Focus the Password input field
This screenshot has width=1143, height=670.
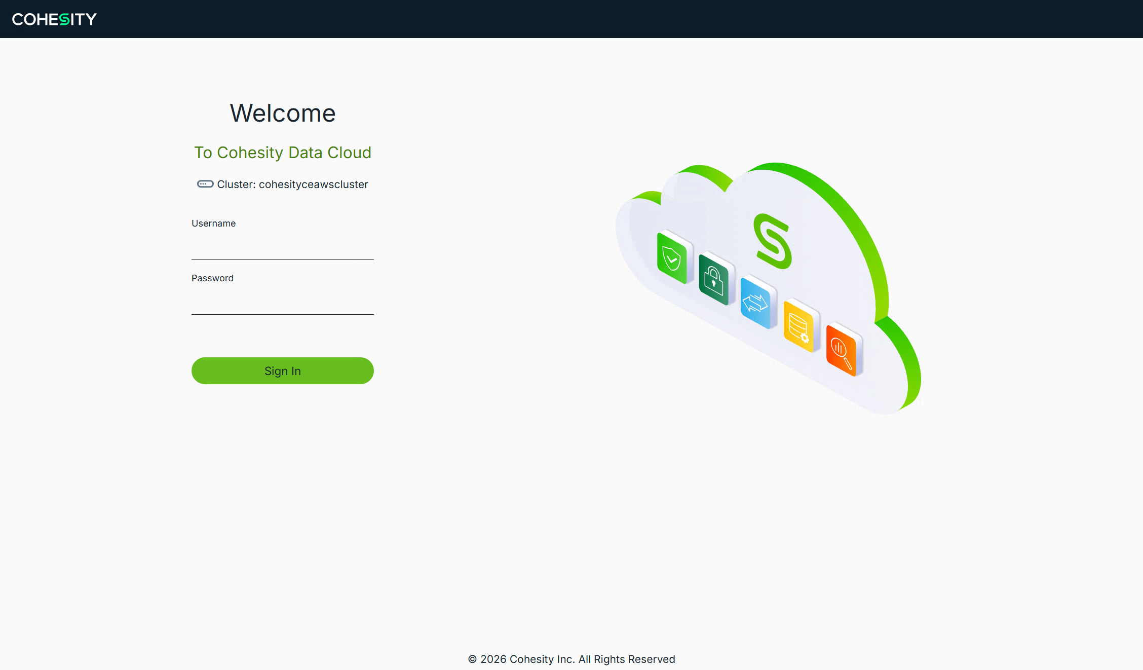click(283, 302)
